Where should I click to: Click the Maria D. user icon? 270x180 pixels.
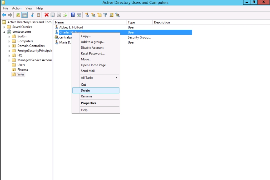pyautogui.click(x=57, y=42)
